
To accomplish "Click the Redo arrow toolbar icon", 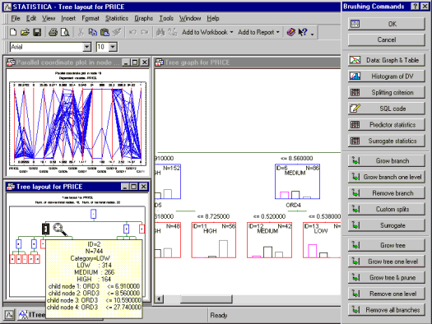I will point(145,32).
